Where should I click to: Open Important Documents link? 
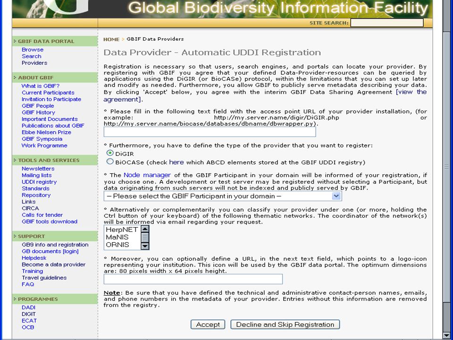pos(50,119)
